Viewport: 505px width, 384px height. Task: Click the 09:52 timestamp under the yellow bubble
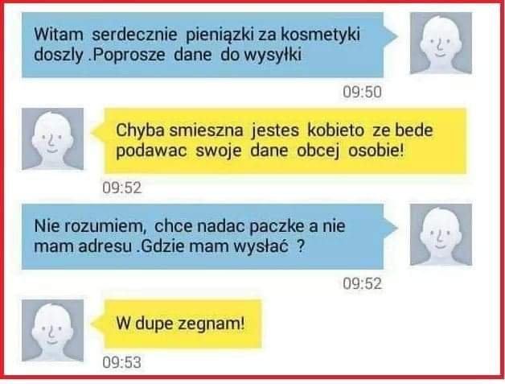pyautogui.click(x=122, y=188)
